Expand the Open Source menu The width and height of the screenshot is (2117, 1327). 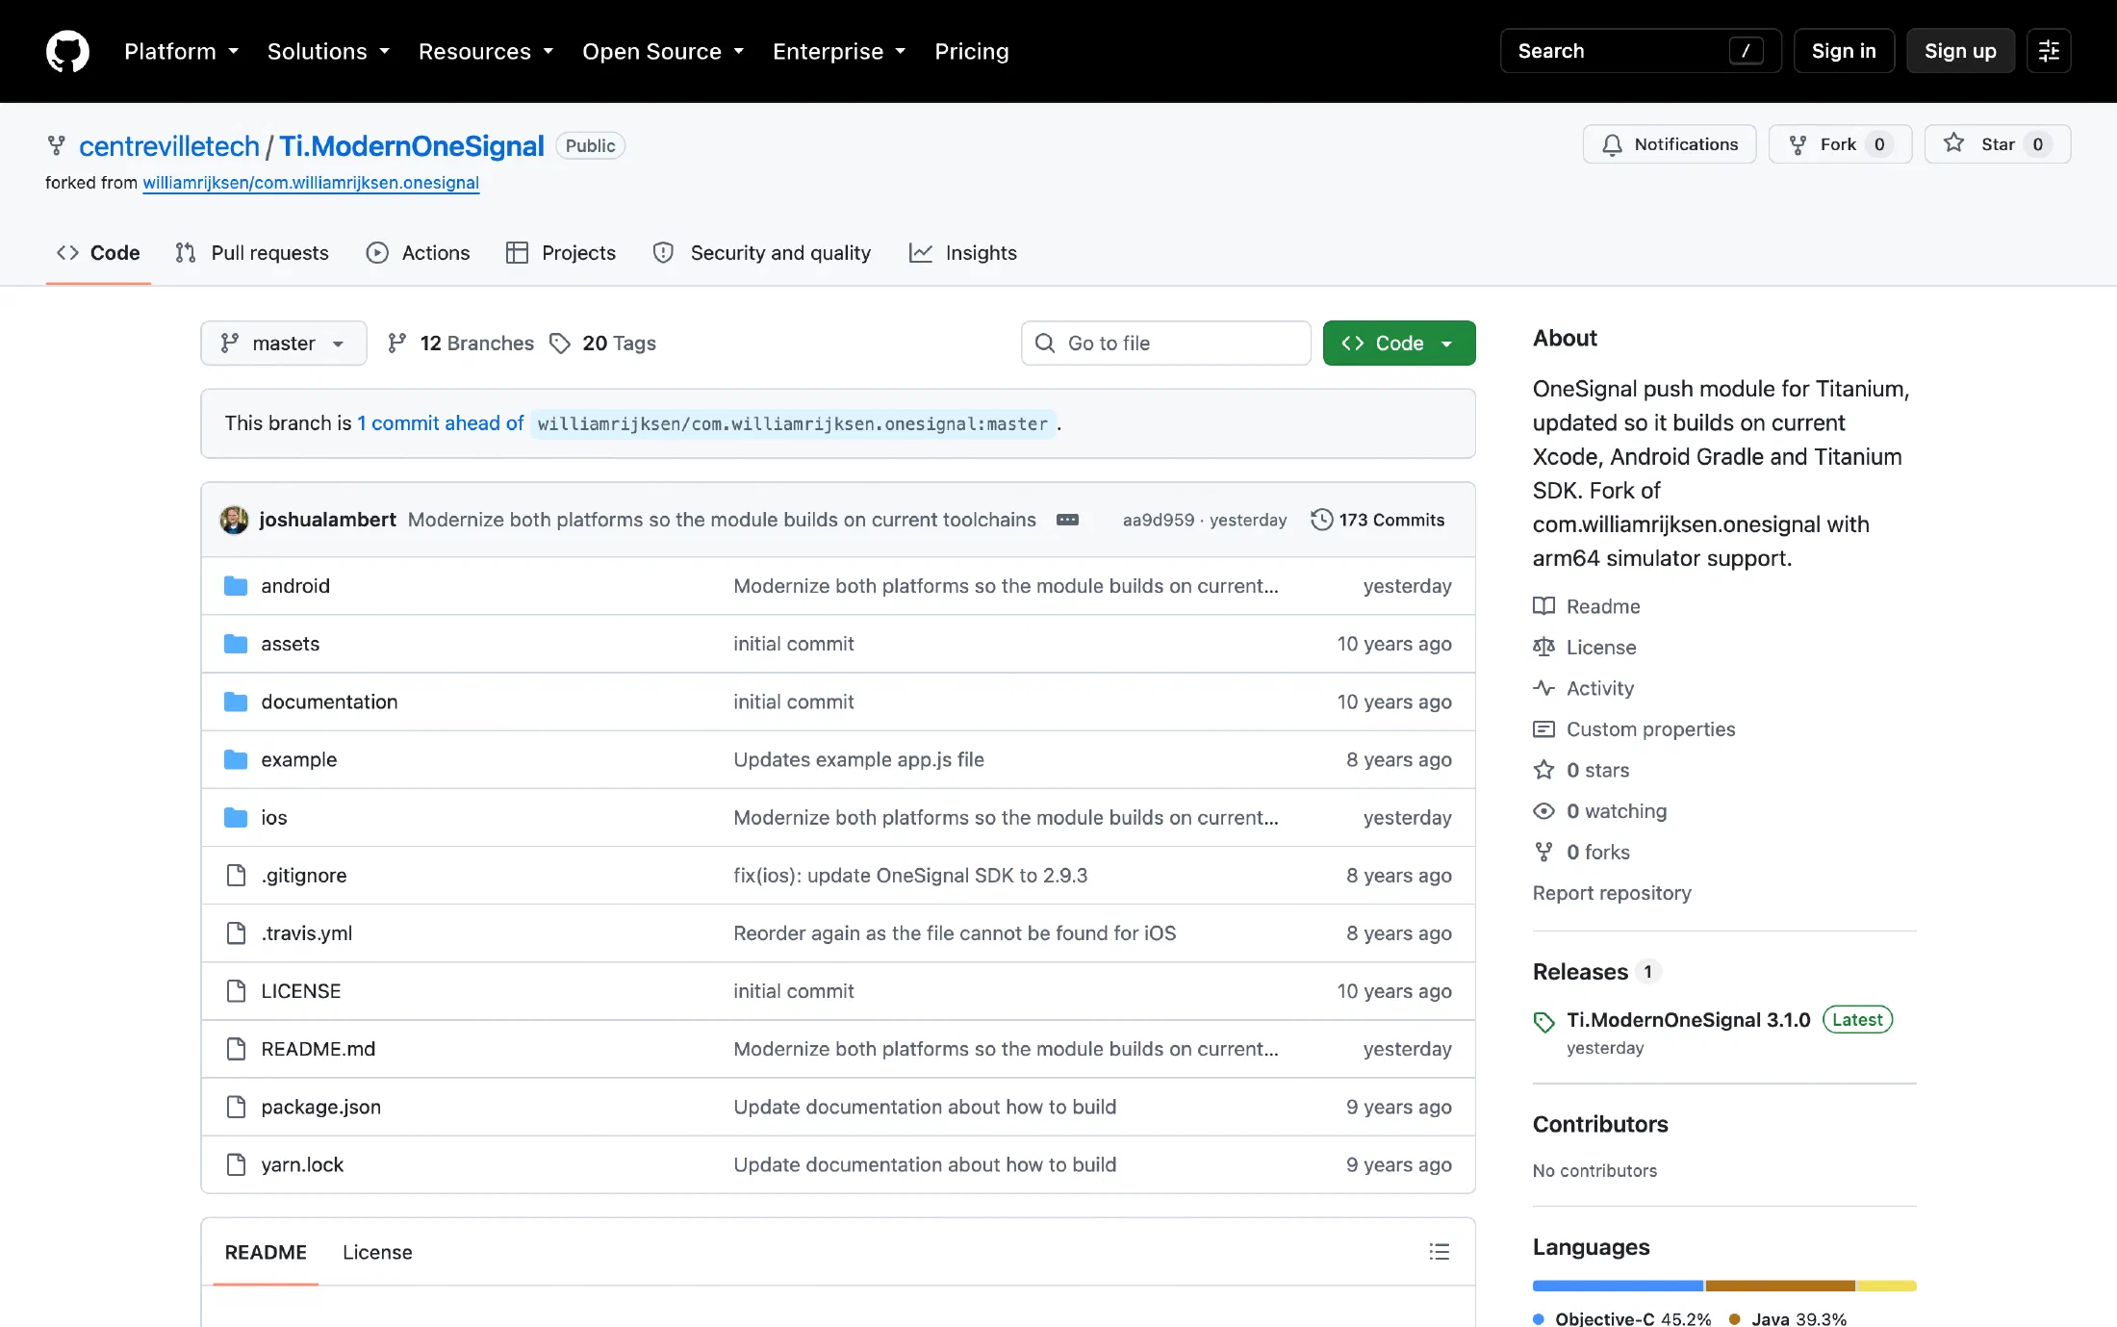[x=663, y=51]
